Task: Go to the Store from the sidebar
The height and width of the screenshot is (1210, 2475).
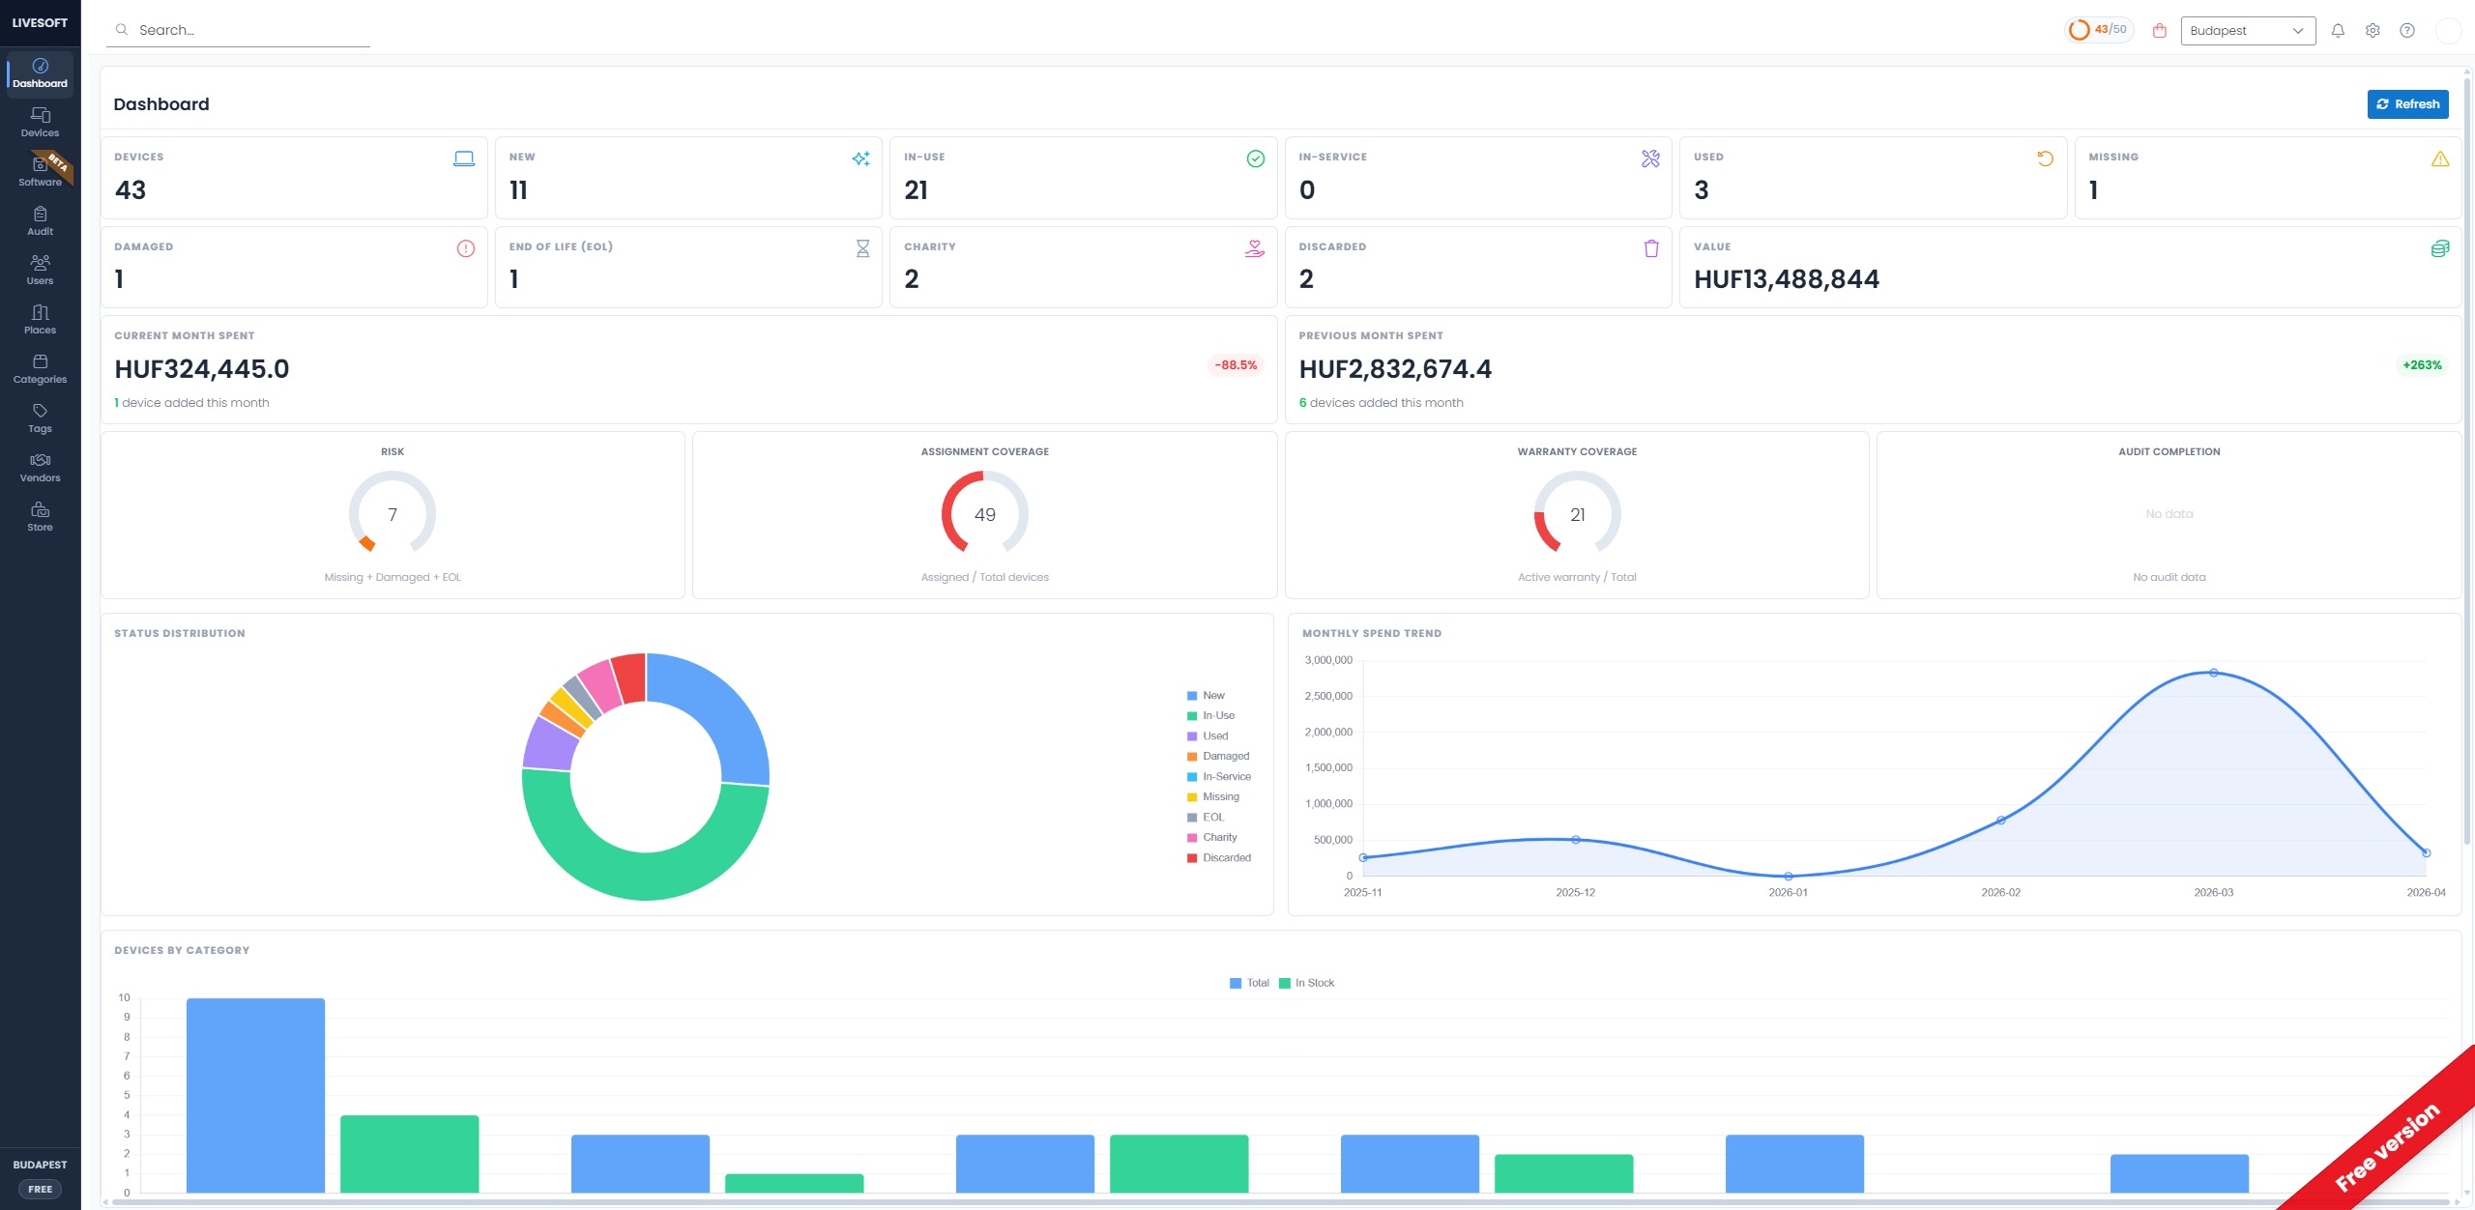Action: 40,517
